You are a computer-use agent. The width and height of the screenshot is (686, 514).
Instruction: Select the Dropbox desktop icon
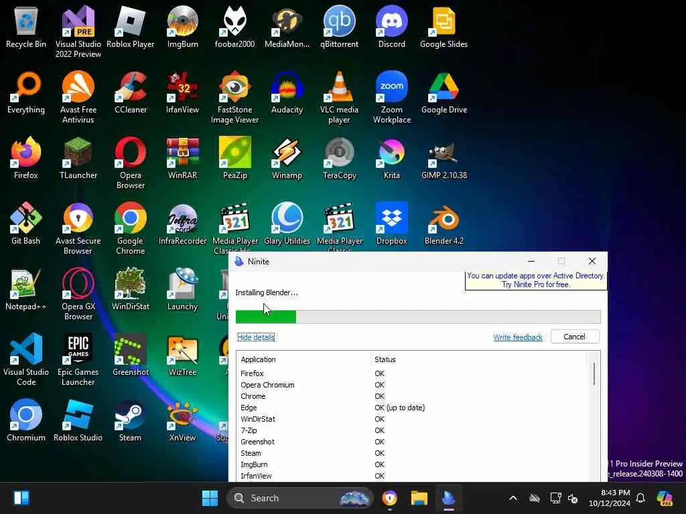391,224
